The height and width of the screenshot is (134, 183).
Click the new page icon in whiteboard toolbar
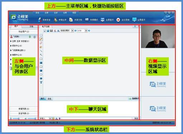[45, 31]
